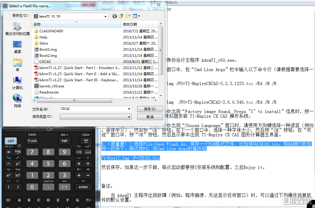Image resolution: width=315 pixels, height=208 pixels.
Task: Select Computer (计算机) in the sidebar
Action: 17,83
